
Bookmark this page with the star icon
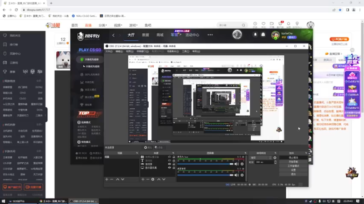coord(340,10)
